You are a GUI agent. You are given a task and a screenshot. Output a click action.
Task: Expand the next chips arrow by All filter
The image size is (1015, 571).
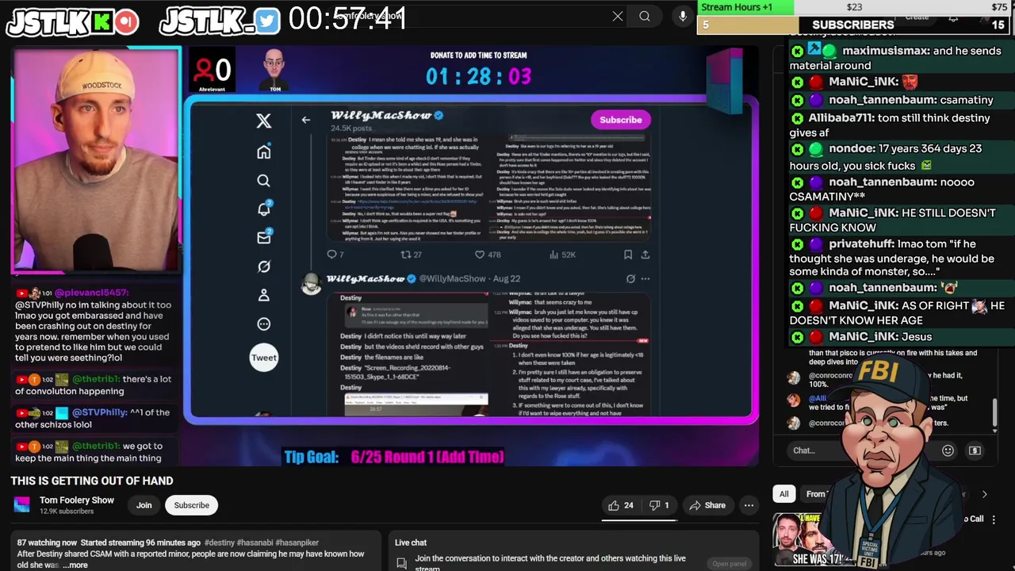pyautogui.click(x=984, y=494)
